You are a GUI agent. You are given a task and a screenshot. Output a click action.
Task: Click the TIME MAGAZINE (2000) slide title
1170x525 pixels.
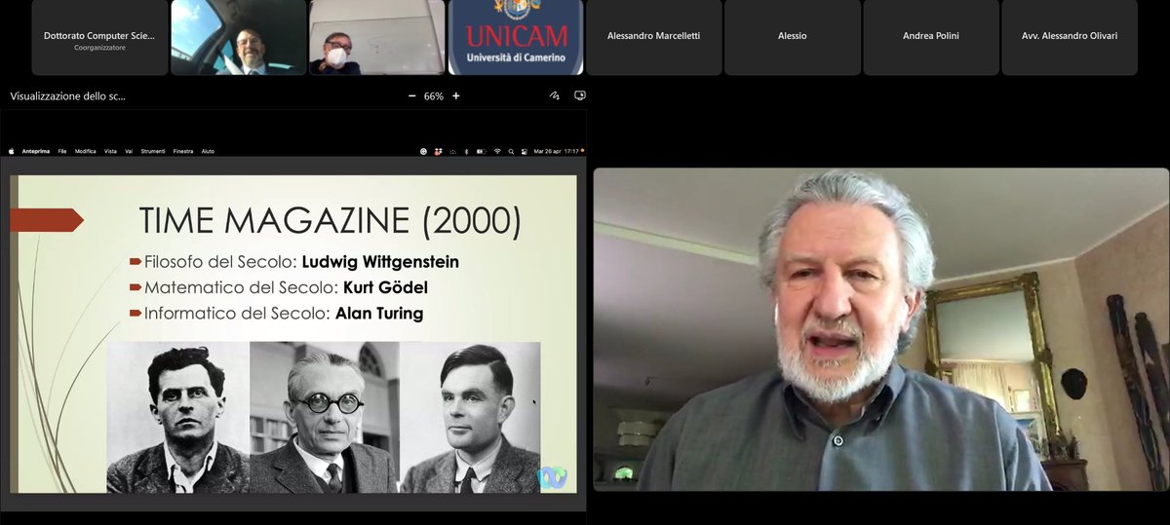coord(331,220)
